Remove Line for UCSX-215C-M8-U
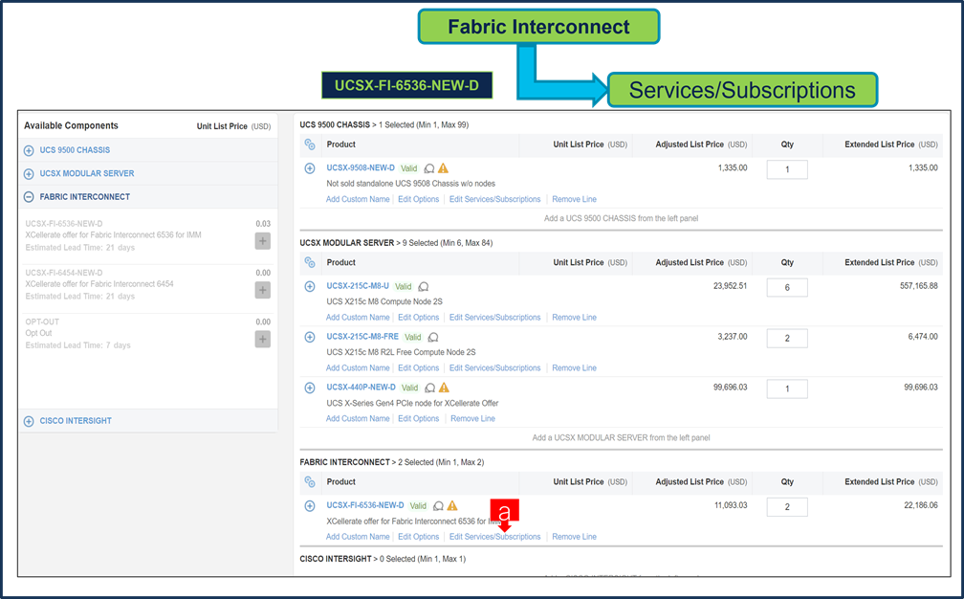 pos(574,318)
